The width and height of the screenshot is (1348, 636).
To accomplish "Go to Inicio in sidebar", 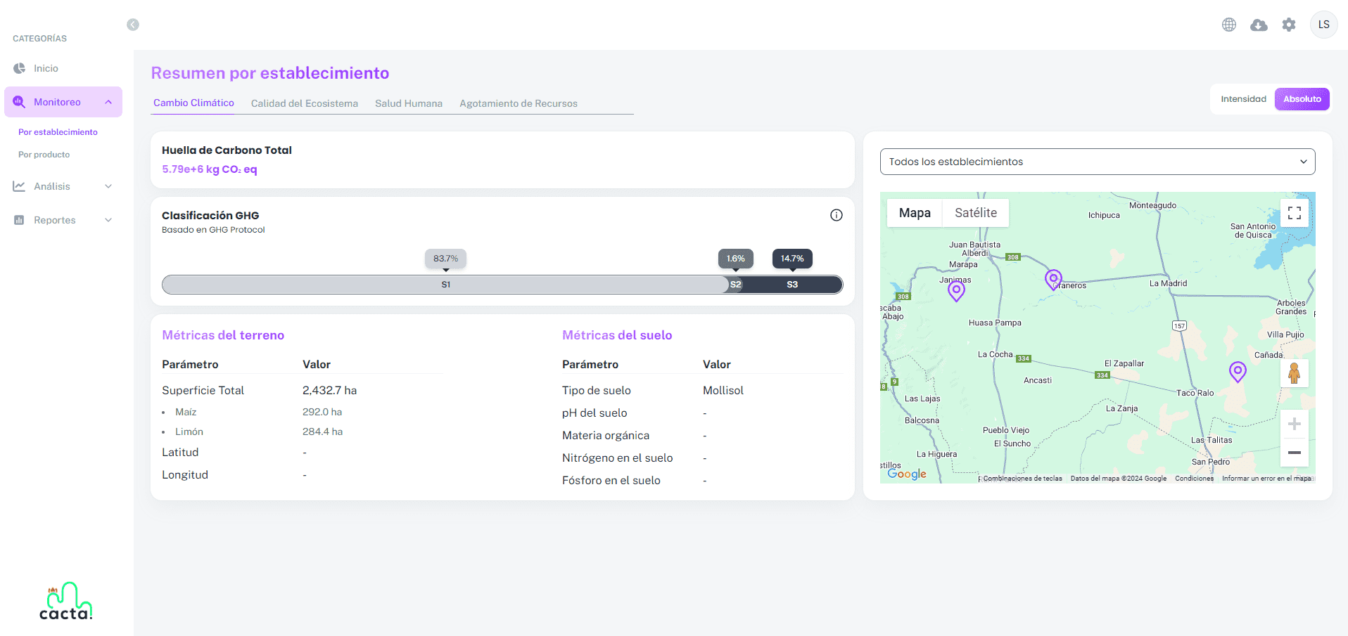I will point(46,68).
